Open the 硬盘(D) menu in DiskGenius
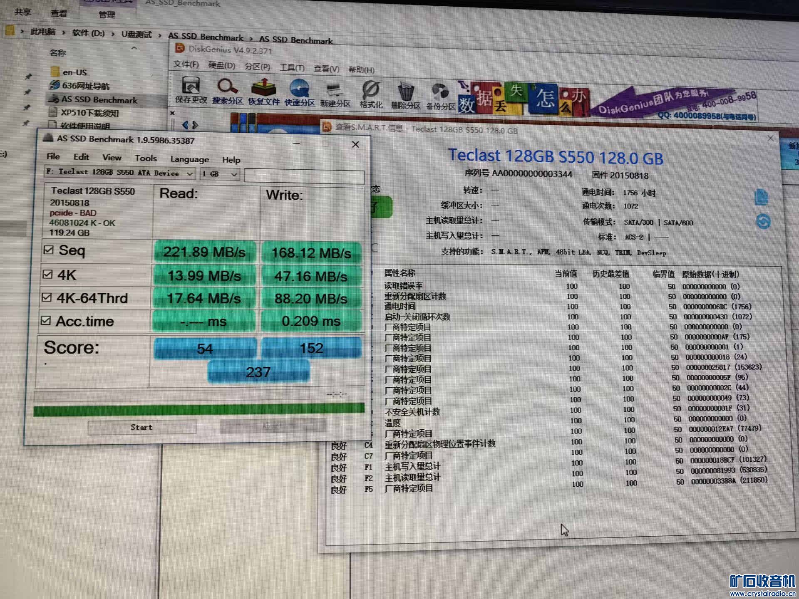 coord(222,65)
